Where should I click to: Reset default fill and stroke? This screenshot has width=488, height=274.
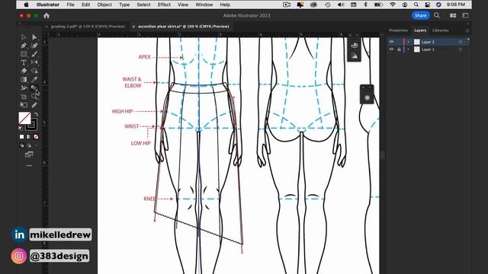tap(21, 129)
